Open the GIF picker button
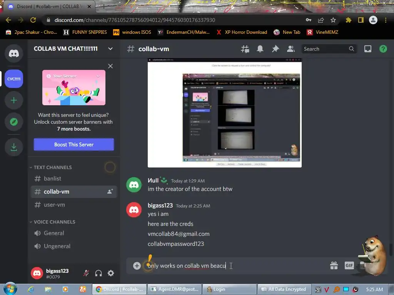Screen dimensions: 394x295 [349, 265]
